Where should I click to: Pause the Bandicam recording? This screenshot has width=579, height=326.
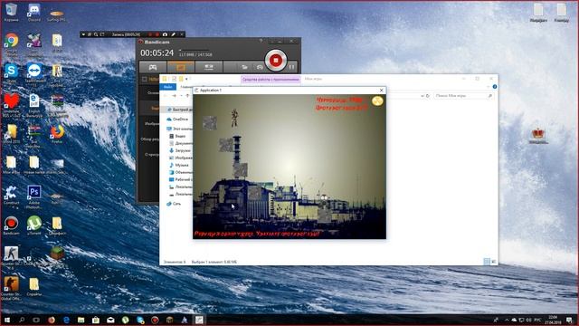(x=291, y=67)
